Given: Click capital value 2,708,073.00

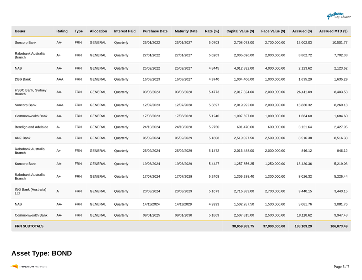Looking at the screenshot, I should pyautogui.click(x=244, y=42).
